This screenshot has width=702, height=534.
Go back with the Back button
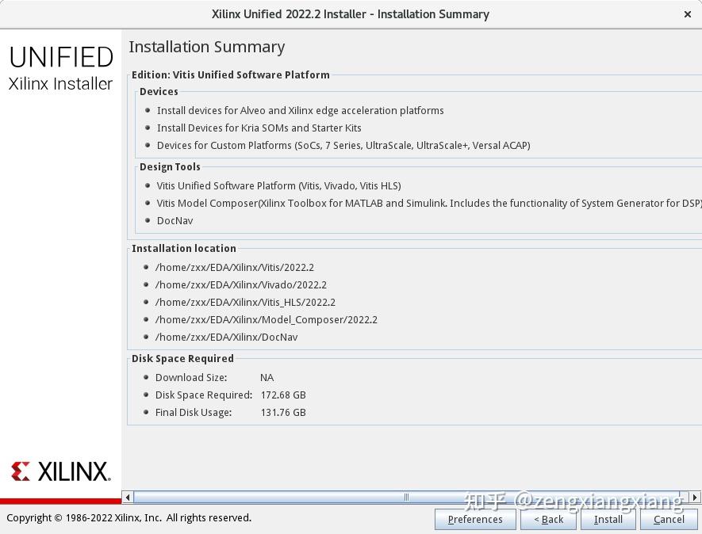coord(548,519)
